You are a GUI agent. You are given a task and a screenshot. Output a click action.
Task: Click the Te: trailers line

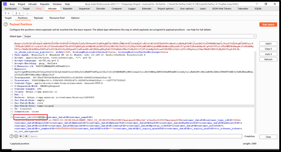click(x=23, y=109)
